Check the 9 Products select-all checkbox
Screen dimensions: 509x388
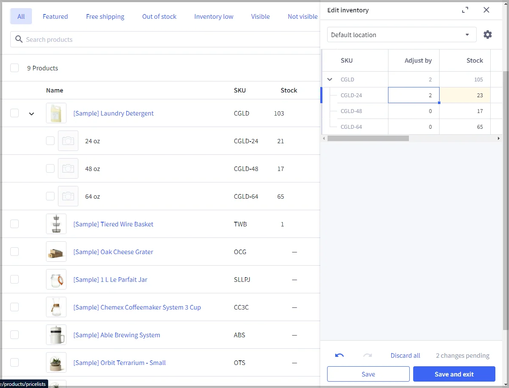pyautogui.click(x=14, y=68)
